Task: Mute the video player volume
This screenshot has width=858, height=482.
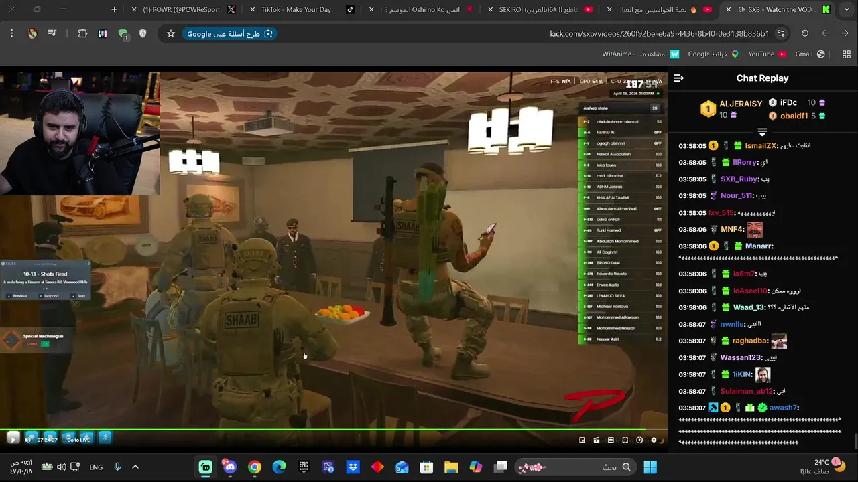Action: pyautogui.click(x=29, y=439)
